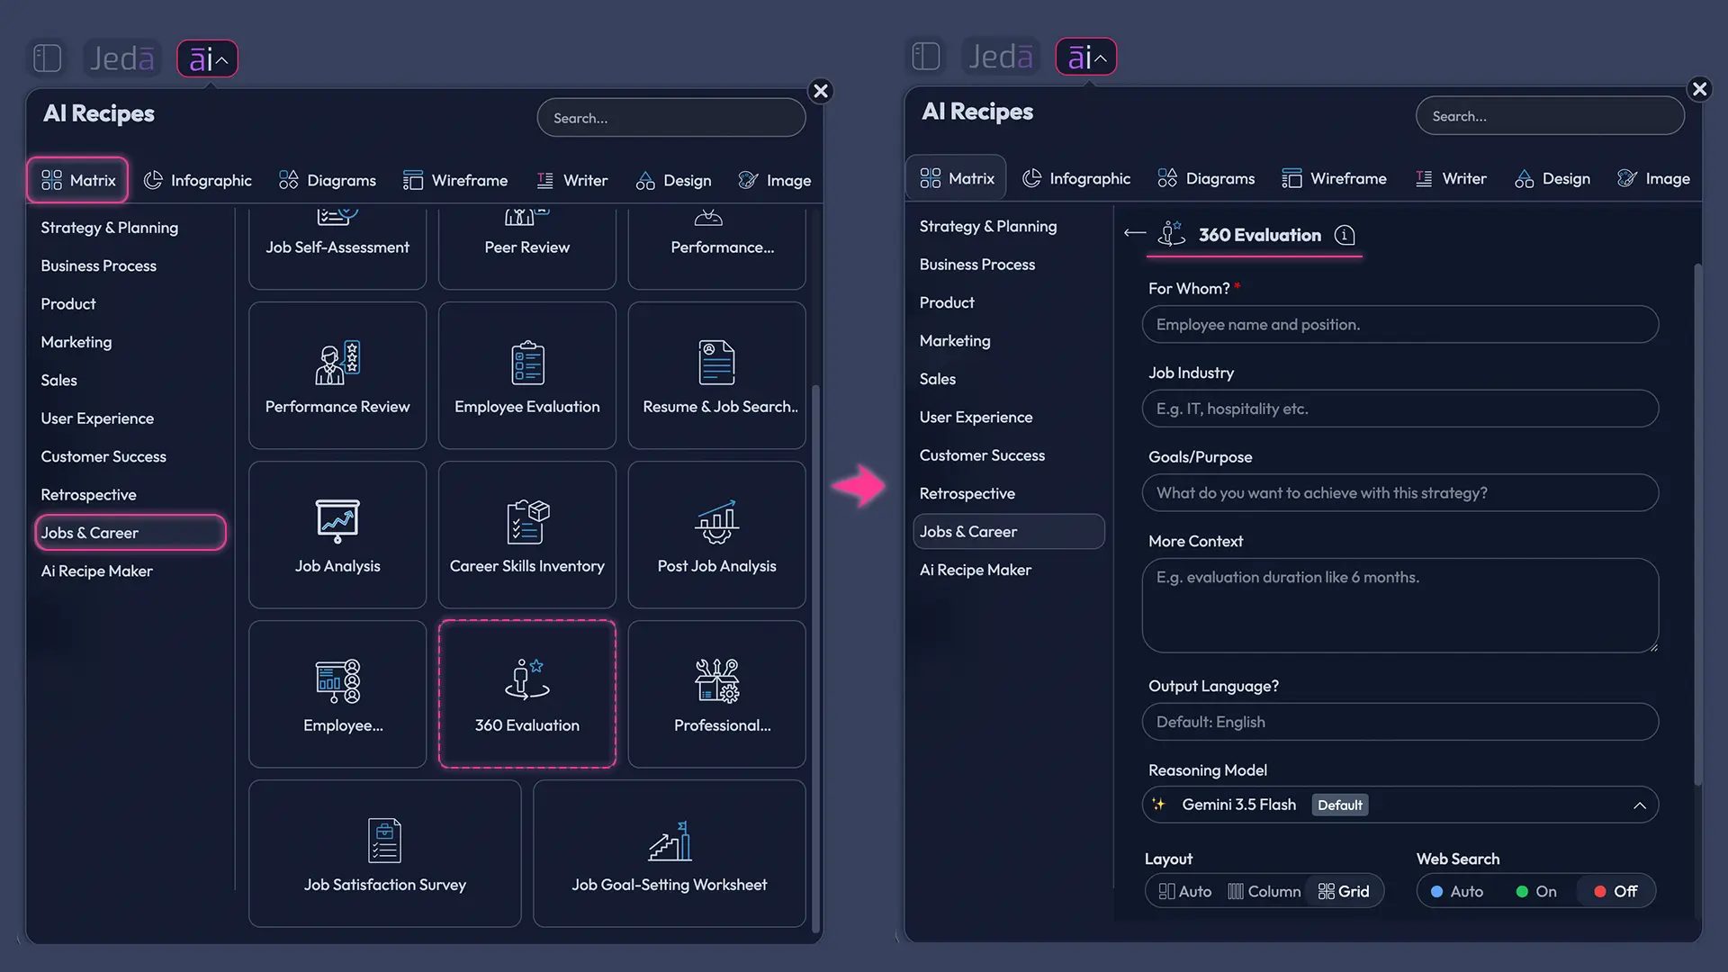Select Strategy & Planning in right window

click(988, 226)
